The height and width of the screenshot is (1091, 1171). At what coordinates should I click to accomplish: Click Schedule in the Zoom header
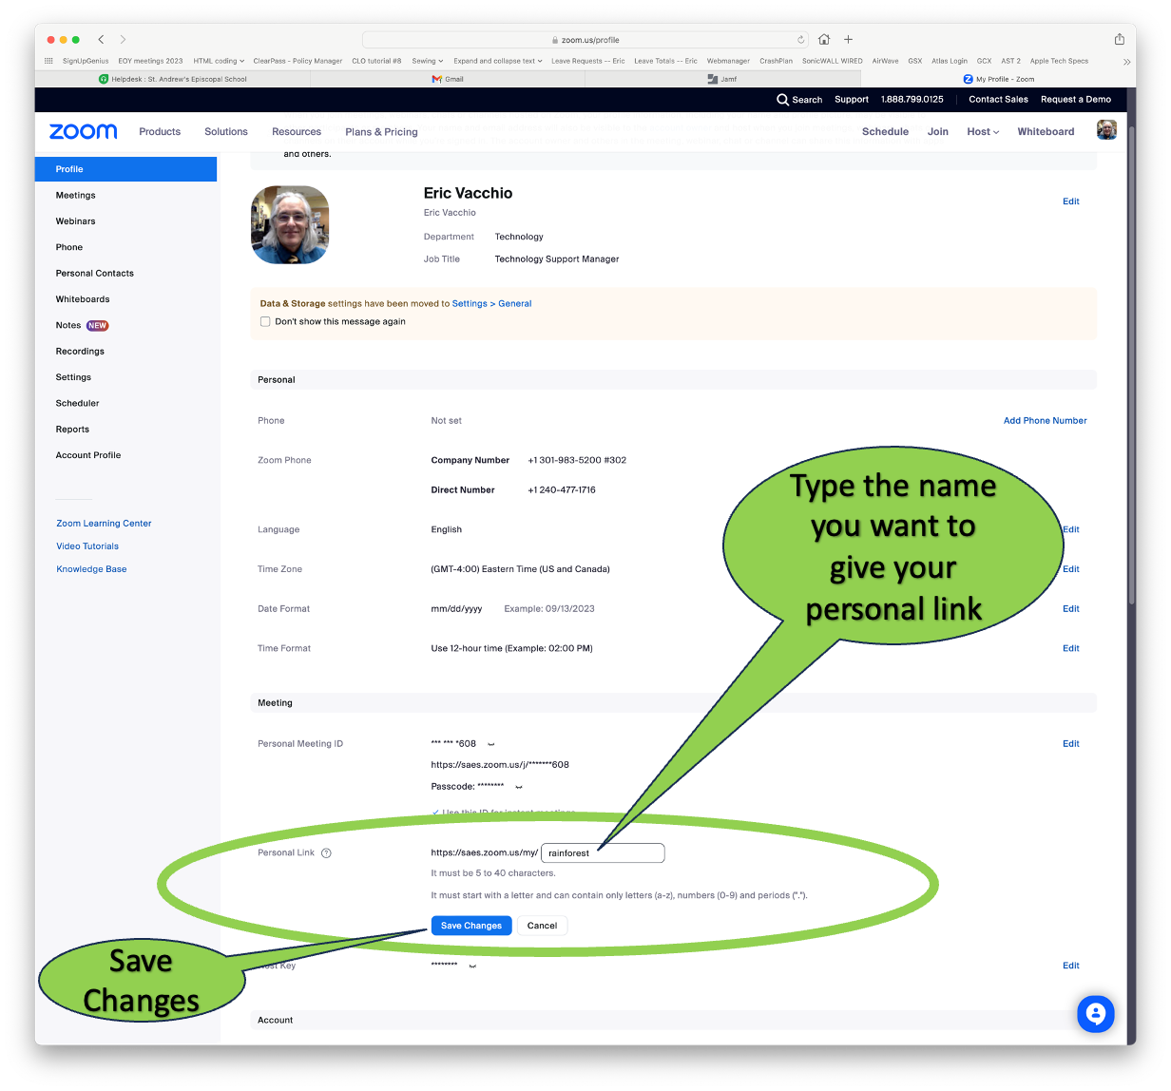click(885, 132)
